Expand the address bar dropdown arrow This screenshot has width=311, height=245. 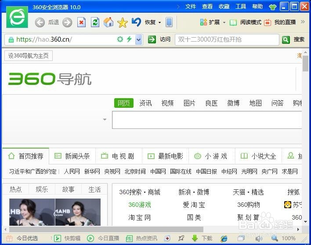pyautogui.click(x=138, y=39)
